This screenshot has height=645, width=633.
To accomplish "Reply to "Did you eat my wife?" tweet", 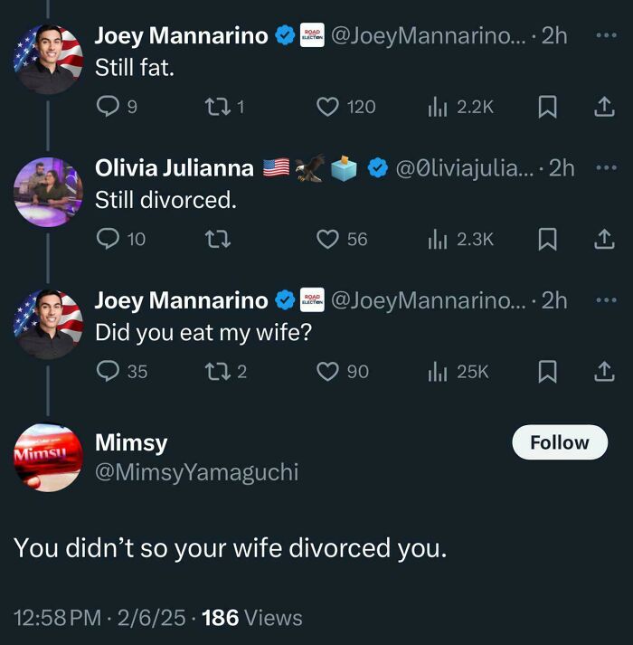I will tap(108, 371).
